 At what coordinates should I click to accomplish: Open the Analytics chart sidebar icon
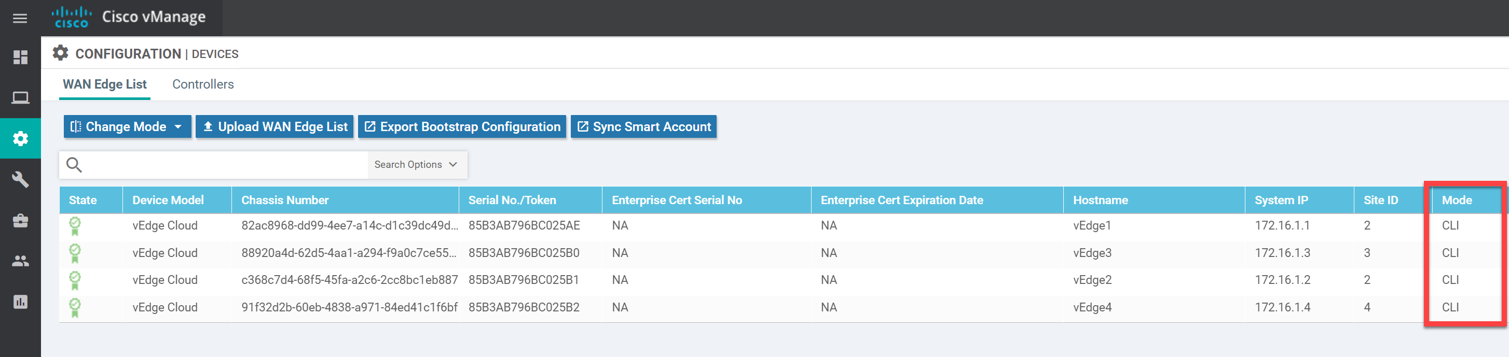click(21, 302)
